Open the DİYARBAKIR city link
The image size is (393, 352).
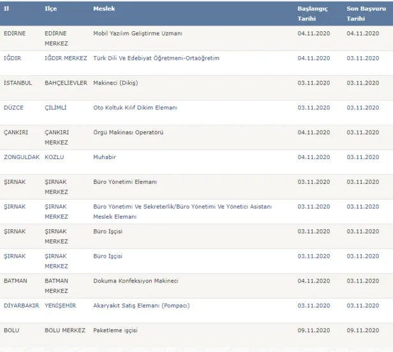[21, 306]
